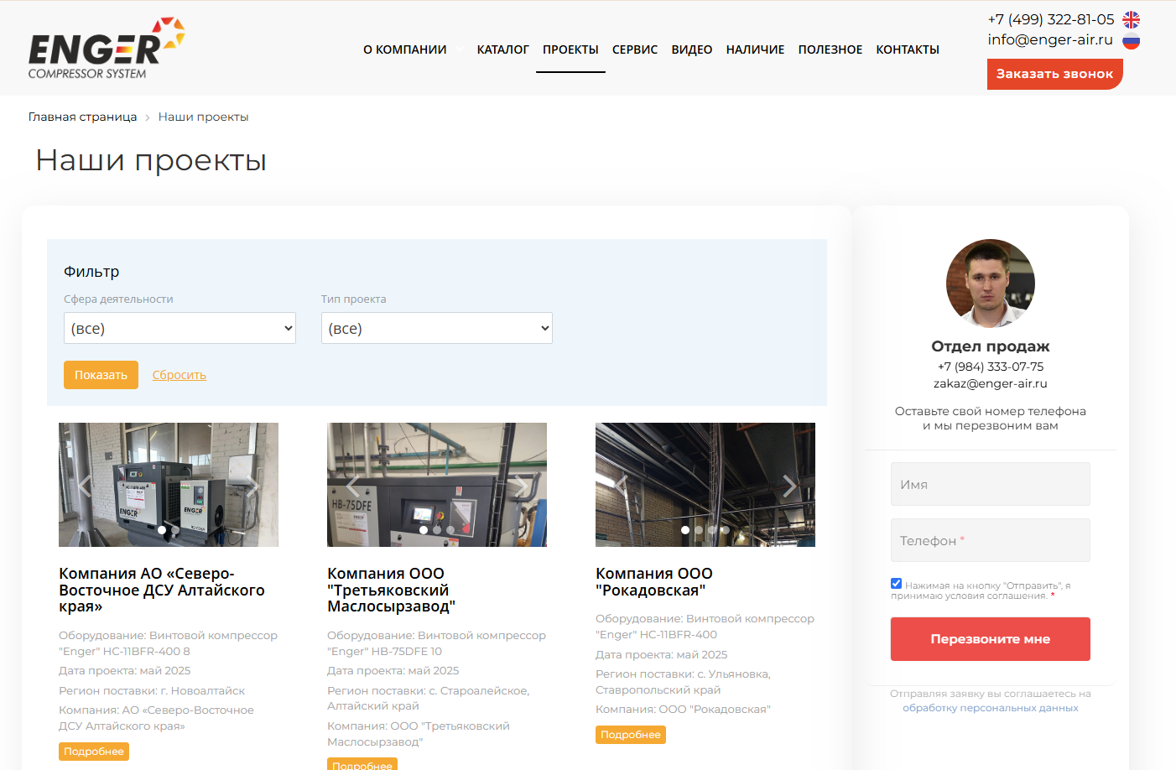1176x770 pixels.
Task: Click the Заказать звонок button
Action: [1055, 74]
